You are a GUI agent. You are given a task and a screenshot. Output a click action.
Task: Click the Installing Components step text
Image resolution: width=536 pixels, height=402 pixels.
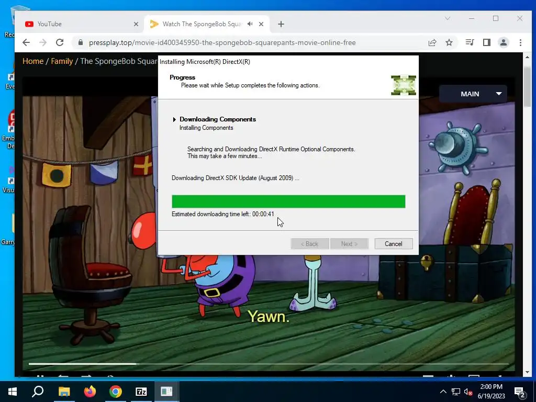[x=206, y=128]
